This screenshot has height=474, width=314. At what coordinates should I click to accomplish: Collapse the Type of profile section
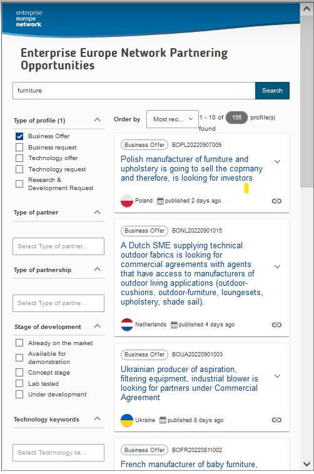(x=97, y=120)
